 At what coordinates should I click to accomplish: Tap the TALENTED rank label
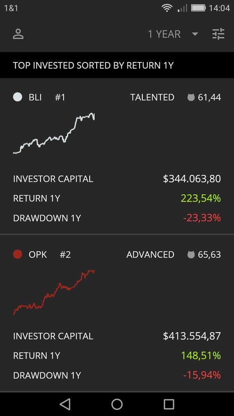(152, 97)
